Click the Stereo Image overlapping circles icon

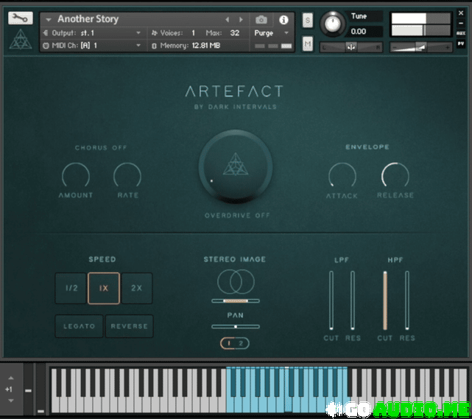click(x=236, y=281)
